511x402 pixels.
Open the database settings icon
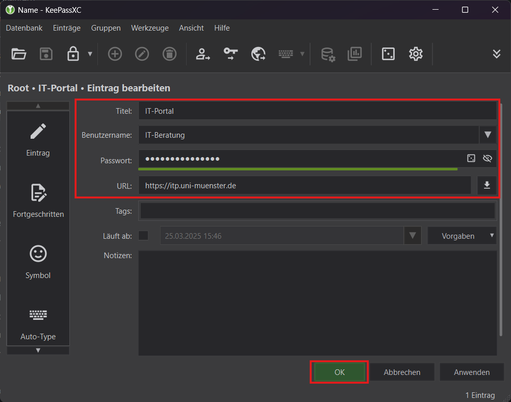click(327, 54)
